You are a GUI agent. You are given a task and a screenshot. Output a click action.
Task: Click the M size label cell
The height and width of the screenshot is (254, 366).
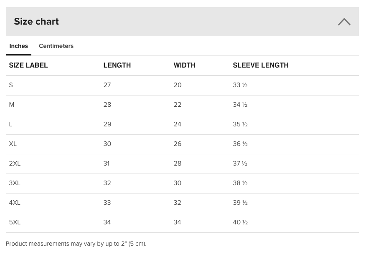click(12, 105)
